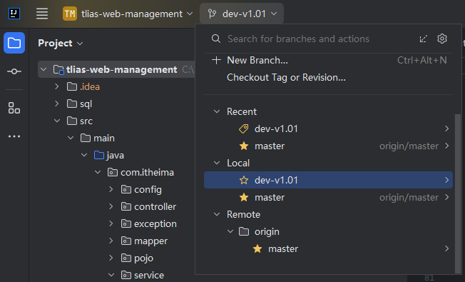Toggle favorite star for Local dev-v1.01

point(244,180)
